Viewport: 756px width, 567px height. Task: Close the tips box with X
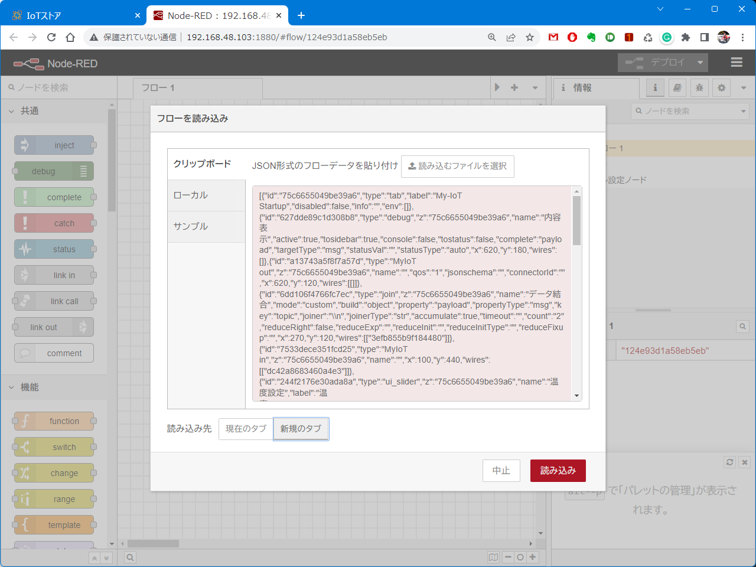745,462
